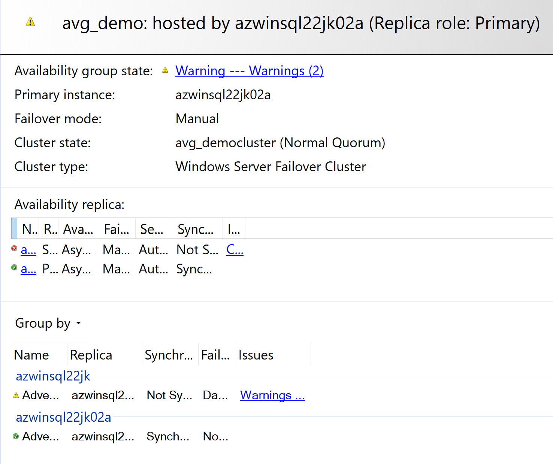Select the azwinsql22jk02a group heading
This screenshot has width=553, height=464.
[x=63, y=417]
